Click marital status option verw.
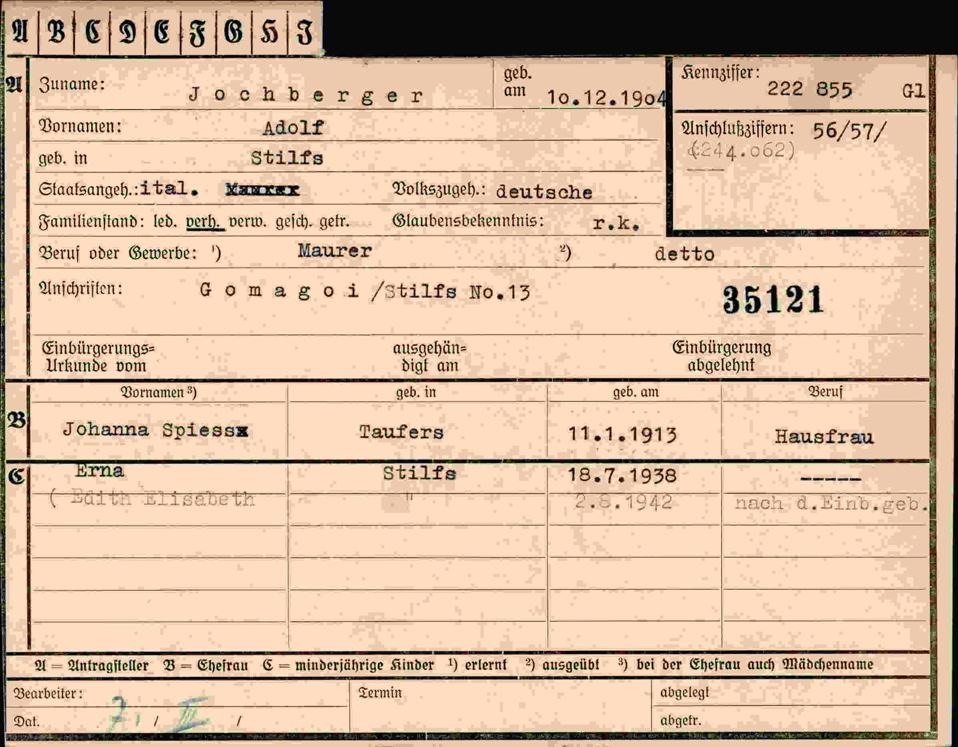 (x=248, y=222)
